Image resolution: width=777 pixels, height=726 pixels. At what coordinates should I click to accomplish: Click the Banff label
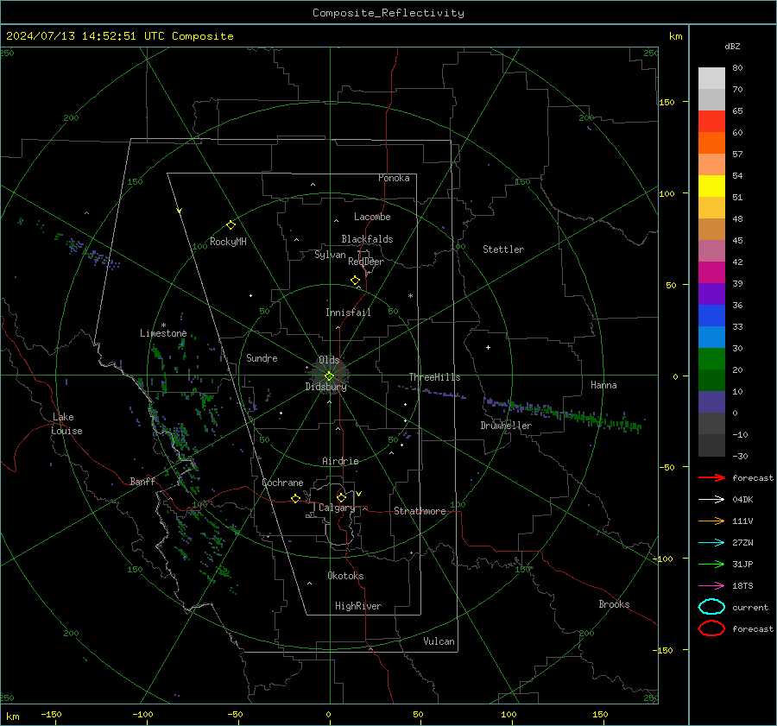[142, 481]
